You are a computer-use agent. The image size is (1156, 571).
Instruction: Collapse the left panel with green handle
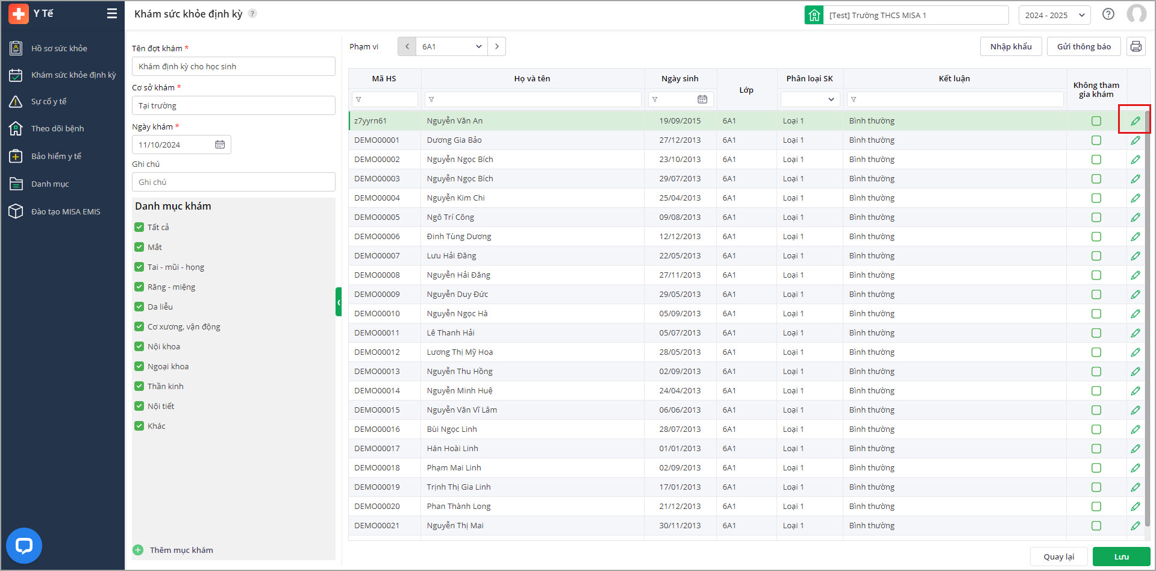point(339,302)
